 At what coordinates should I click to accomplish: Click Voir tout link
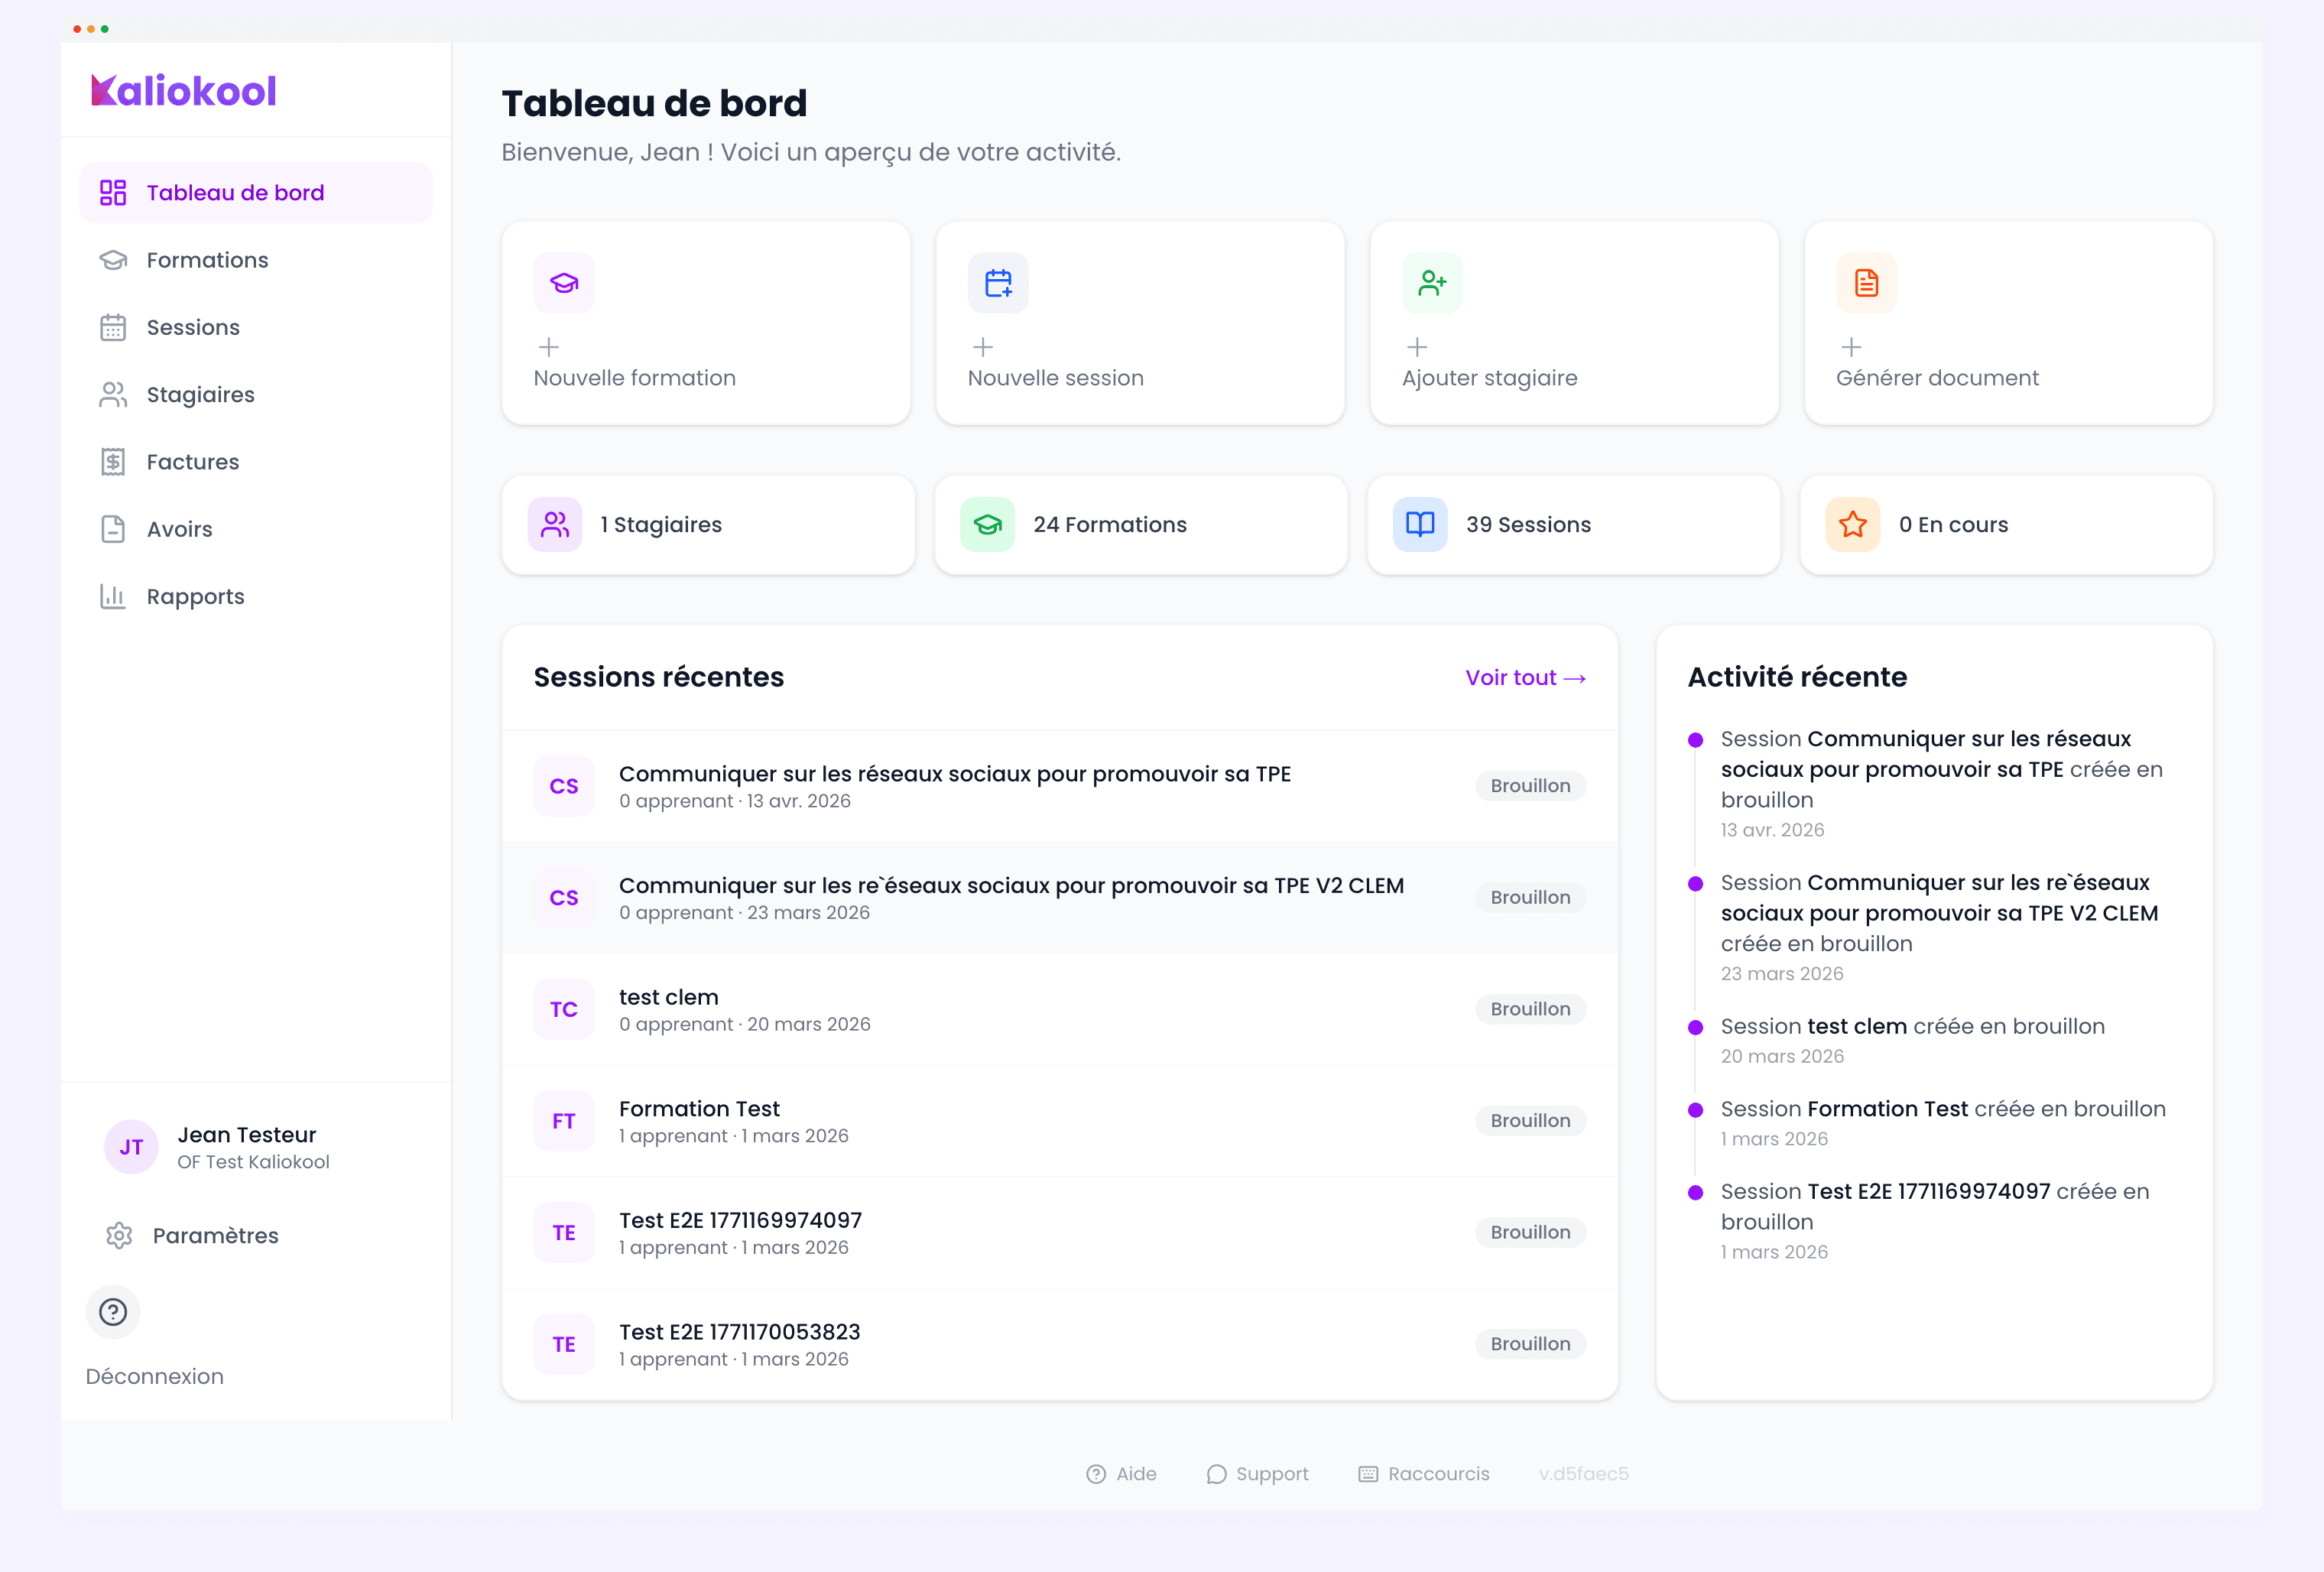[1525, 677]
